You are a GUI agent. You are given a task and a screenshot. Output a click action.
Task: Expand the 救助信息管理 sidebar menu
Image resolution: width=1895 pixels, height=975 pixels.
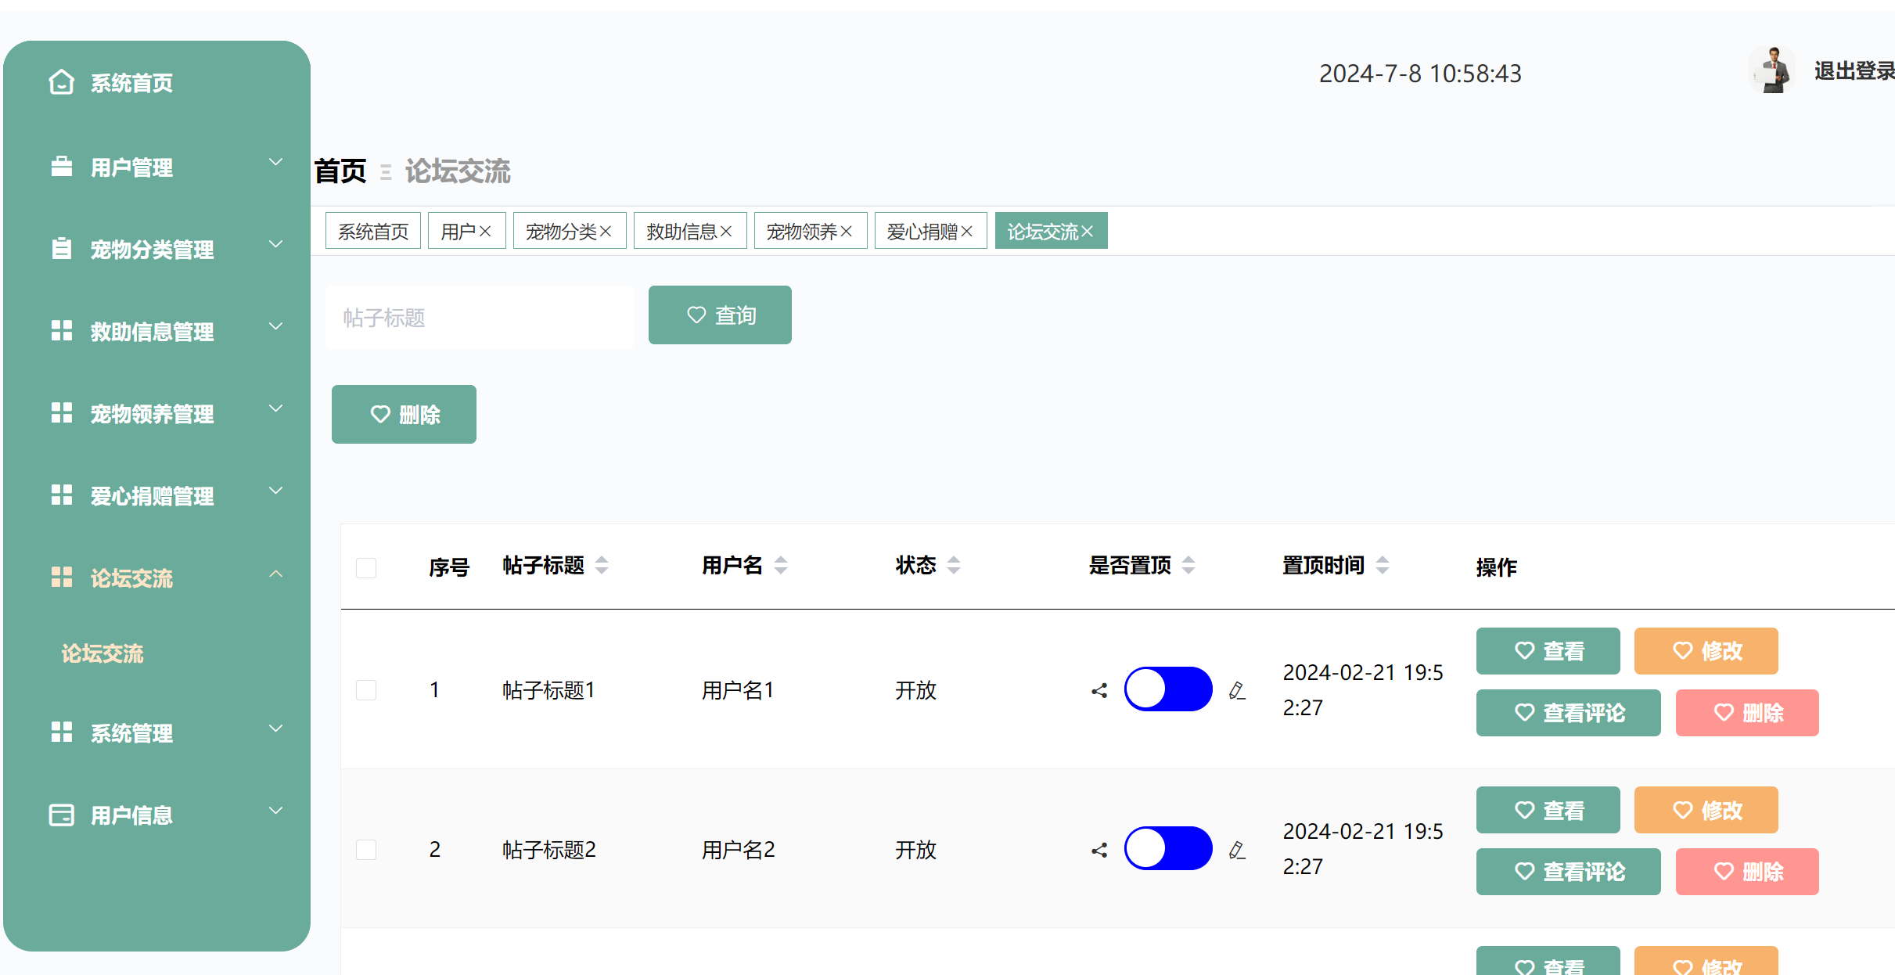pos(275,327)
